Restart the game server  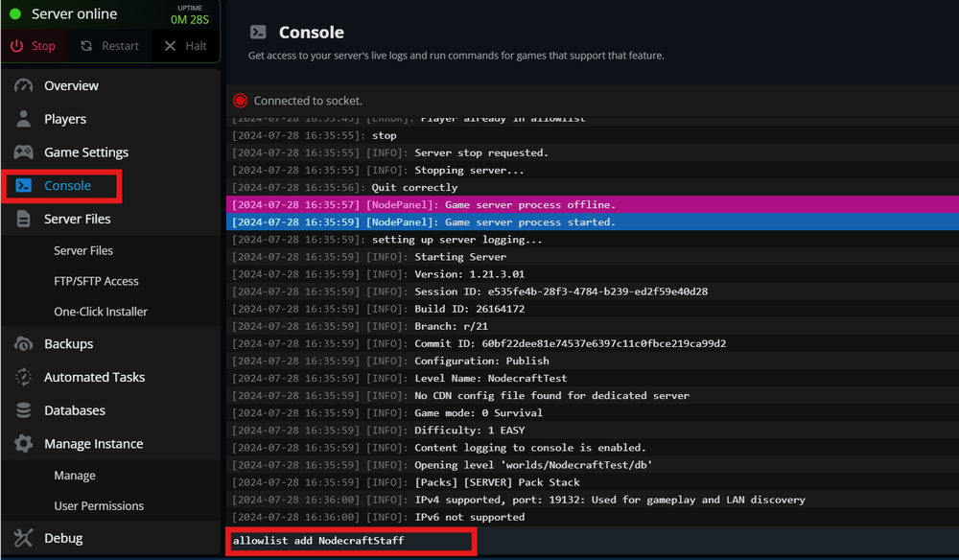pyautogui.click(x=109, y=45)
